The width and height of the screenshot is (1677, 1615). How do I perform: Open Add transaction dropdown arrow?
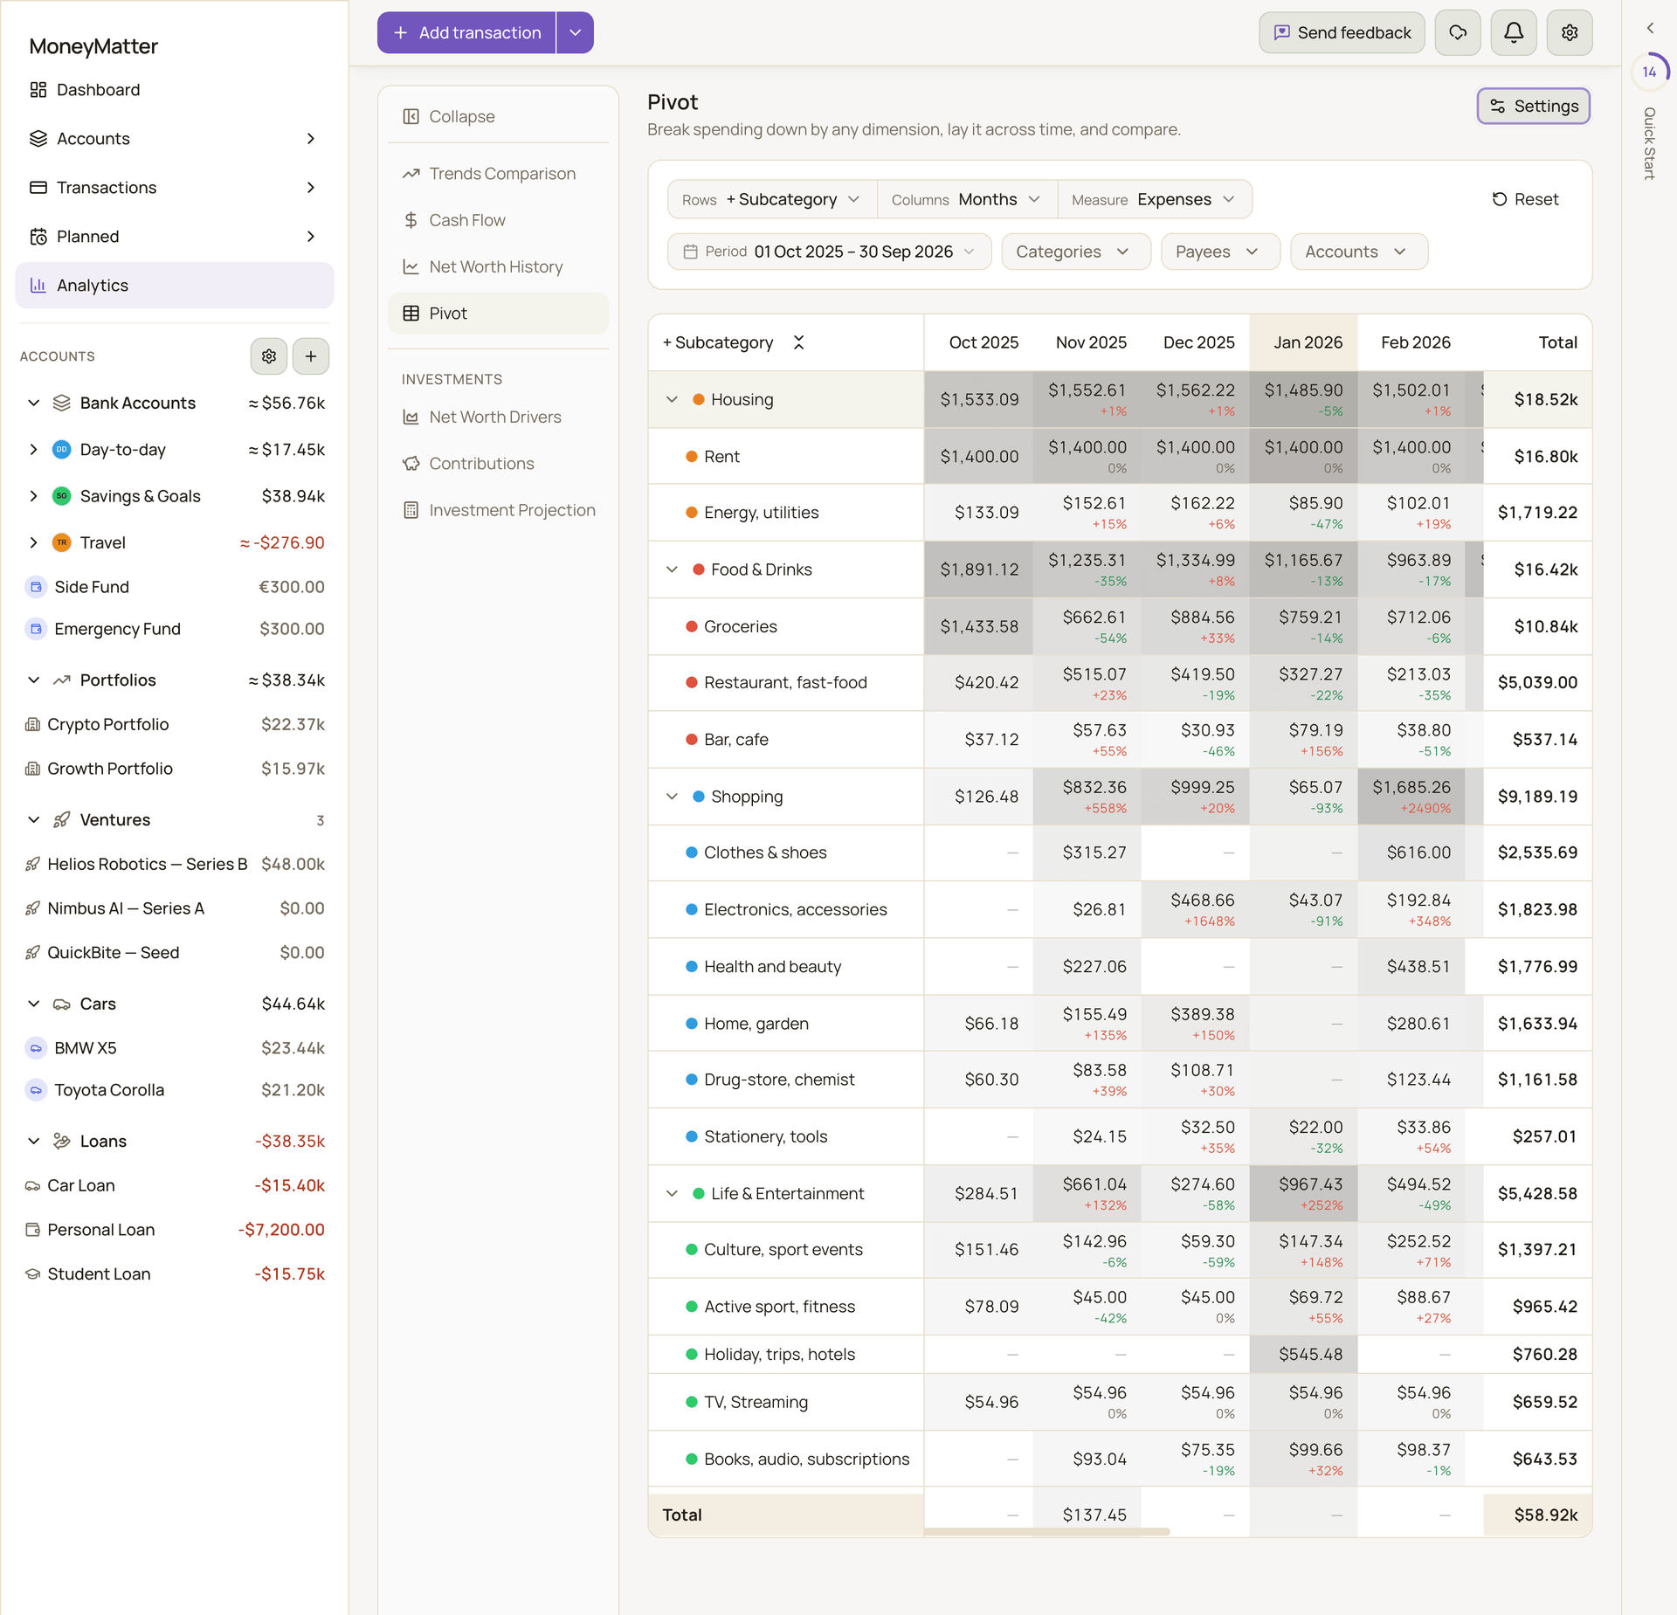click(575, 32)
